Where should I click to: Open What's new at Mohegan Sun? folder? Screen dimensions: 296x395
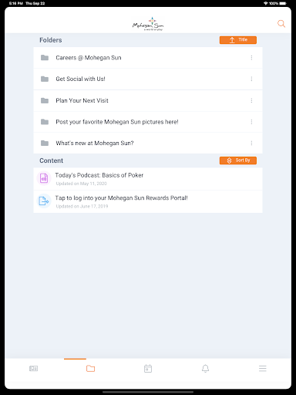[x=148, y=143]
